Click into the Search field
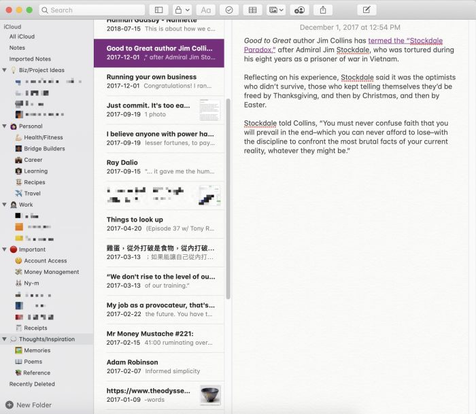 click(92, 10)
